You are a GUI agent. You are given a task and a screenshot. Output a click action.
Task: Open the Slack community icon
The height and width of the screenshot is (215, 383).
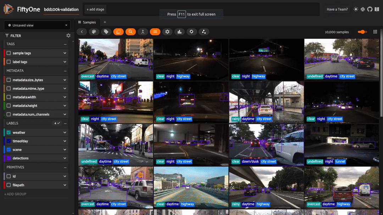363,9
